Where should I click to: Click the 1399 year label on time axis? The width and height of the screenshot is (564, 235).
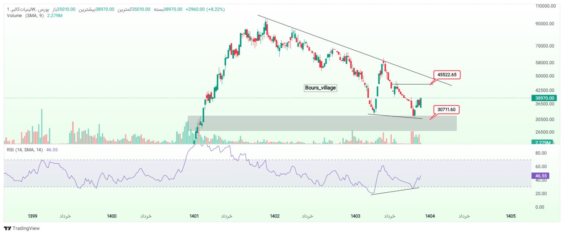[x=32, y=216]
